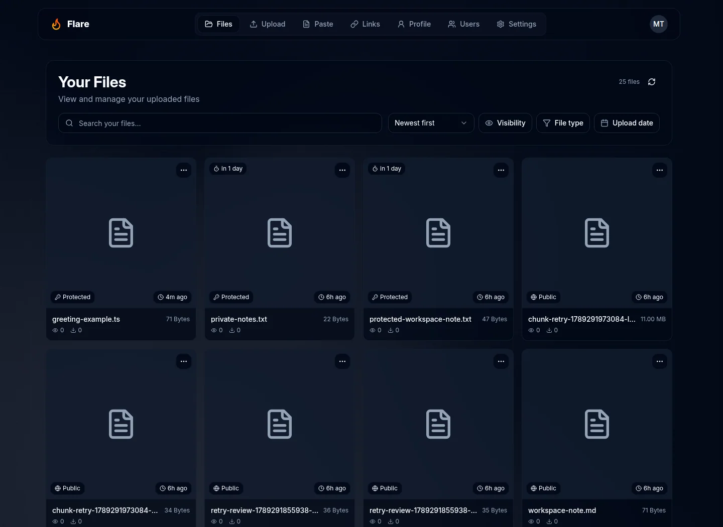Viewport: 723px width, 527px height.
Task: Open options menu for the 35 Bytes retry-review file
Action: coord(501,361)
